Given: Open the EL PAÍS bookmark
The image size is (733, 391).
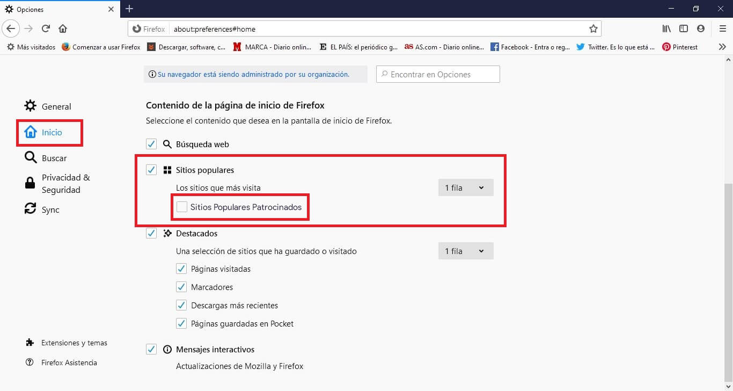Looking at the screenshot, I should pyautogui.click(x=358, y=47).
